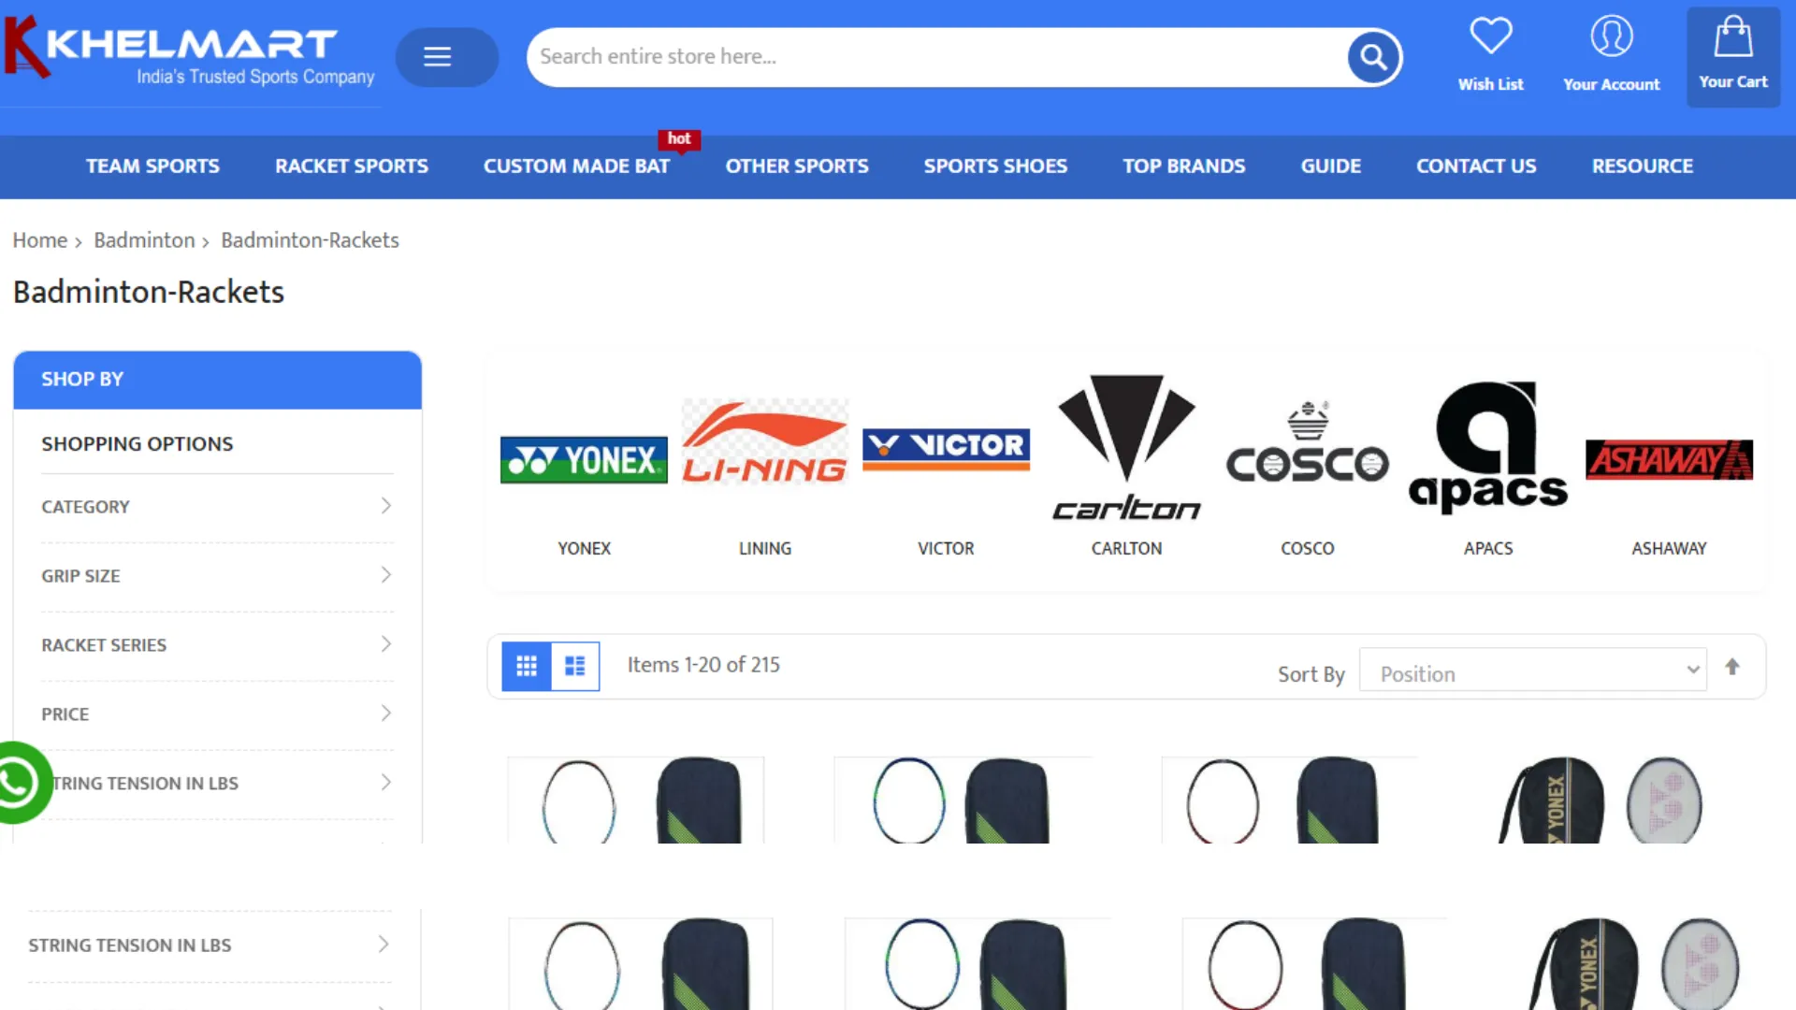
Task: Click the Khelmart logo
Action: pyautogui.click(x=190, y=51)
